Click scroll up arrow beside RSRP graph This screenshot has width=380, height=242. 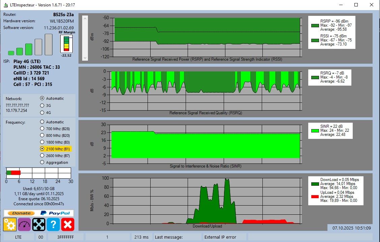(x=85, y=19)
